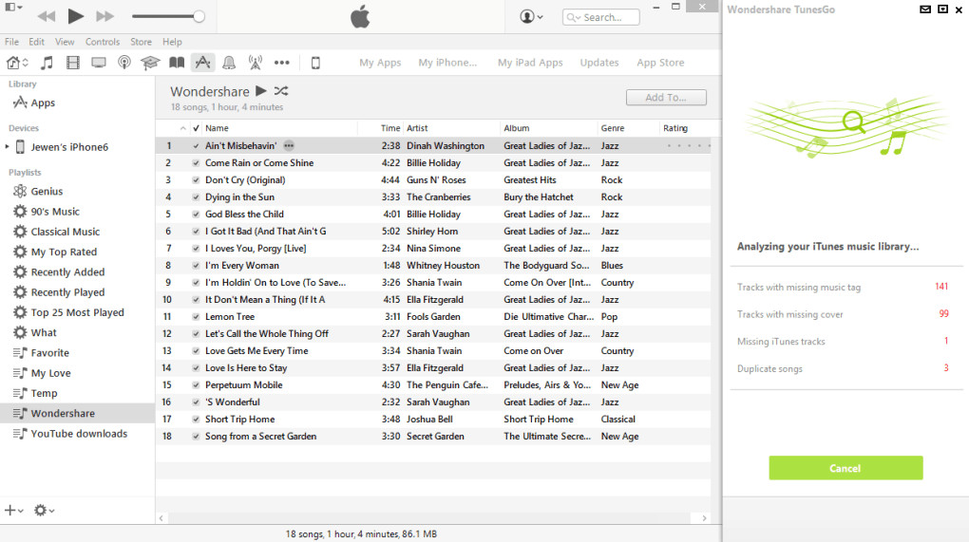Open the search options magnifier dropdown
The width and height of the screenshot is (969, 542).
(574, 17)
